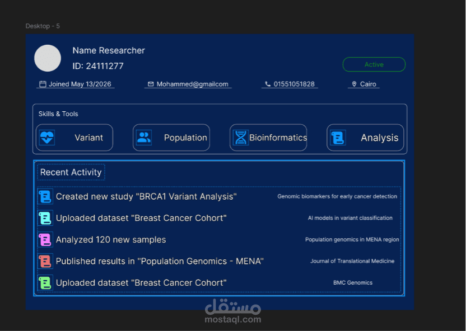Open the Variant skill card
This screenshot has width=466, height=331.
point(74,138)
